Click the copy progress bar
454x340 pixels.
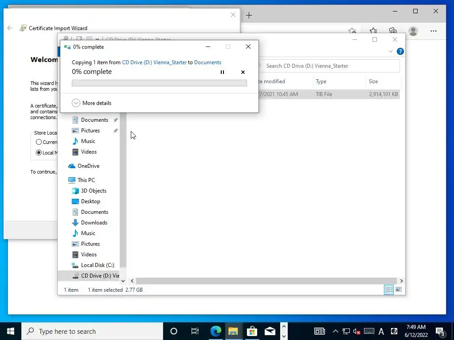click(x=159, y=83)
